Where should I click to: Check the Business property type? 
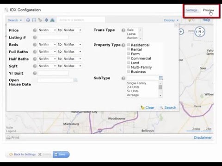[x=128, y=71]
